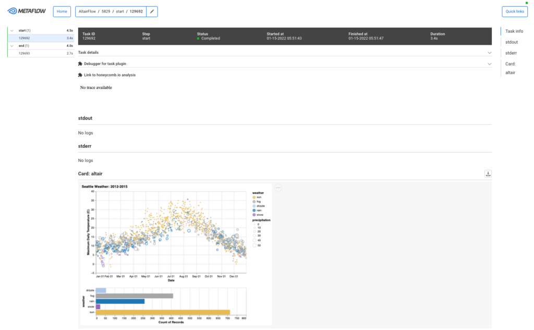
Task: Collapse the start step tree chevron
Action: (x=12, y=31)
